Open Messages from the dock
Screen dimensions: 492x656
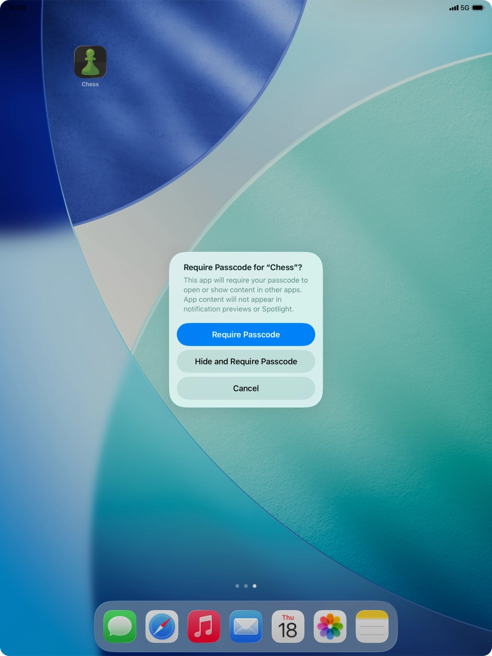[119, 626]
